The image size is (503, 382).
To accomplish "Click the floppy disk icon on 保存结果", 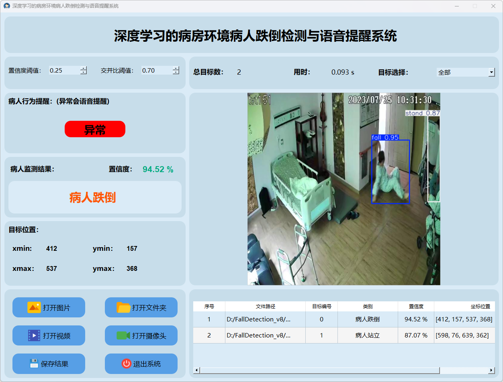I will pos(34,364).
